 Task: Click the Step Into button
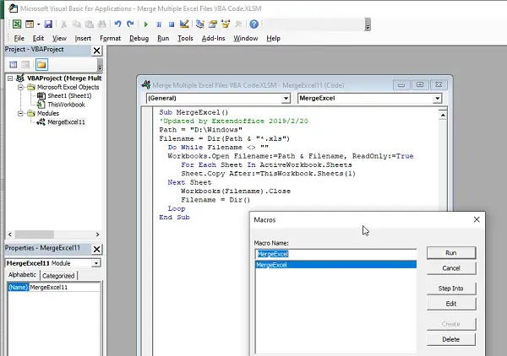tap(451, 289)
